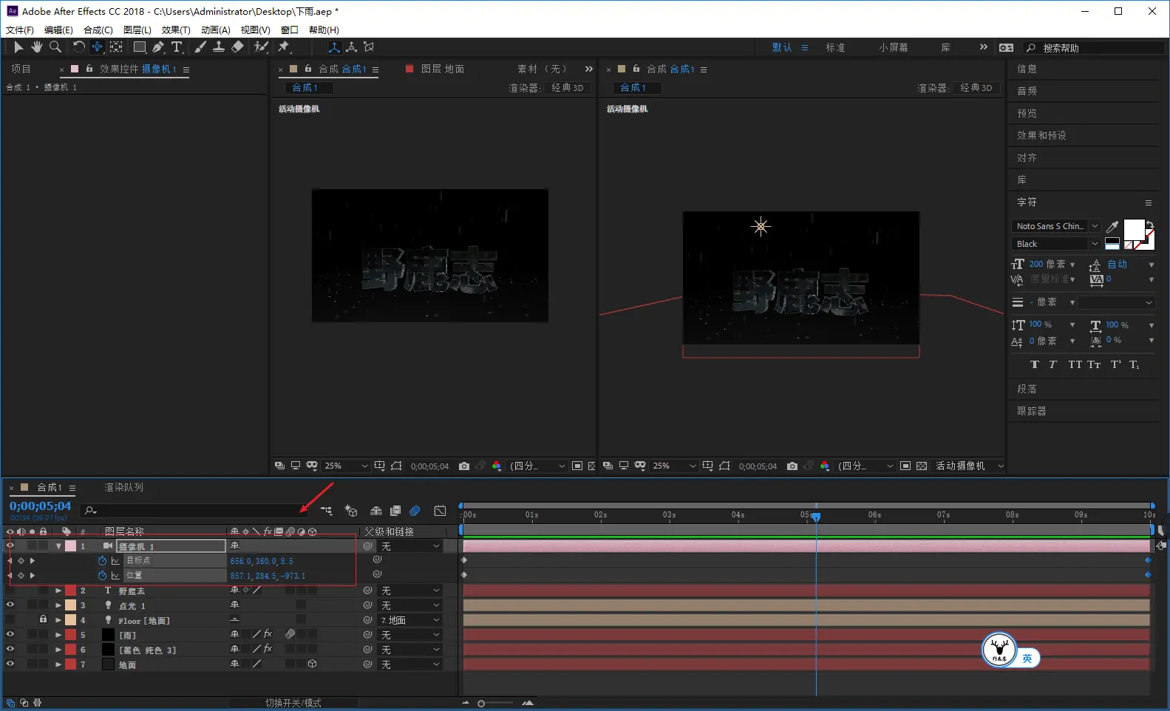Select the Clone Stamp tool

(219, 47)
